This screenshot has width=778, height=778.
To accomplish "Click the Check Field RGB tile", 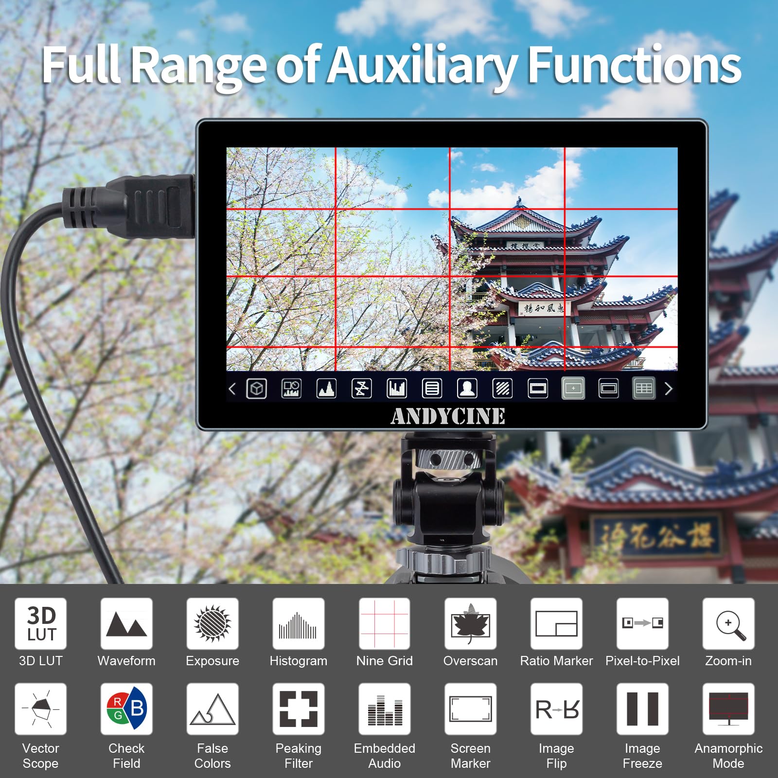I will coord(126,709).
